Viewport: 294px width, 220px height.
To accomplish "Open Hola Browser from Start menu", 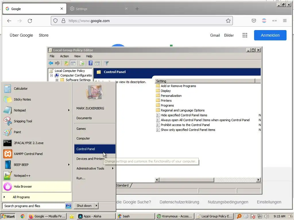I will click(37, 186).
